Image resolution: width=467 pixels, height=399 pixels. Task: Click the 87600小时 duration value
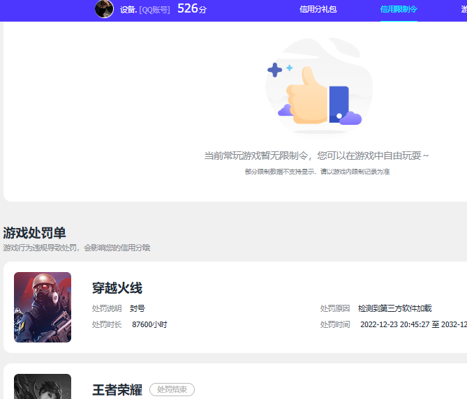(x=149, y=324)
